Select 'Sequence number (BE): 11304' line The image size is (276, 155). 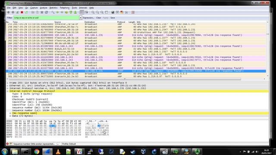37,108
